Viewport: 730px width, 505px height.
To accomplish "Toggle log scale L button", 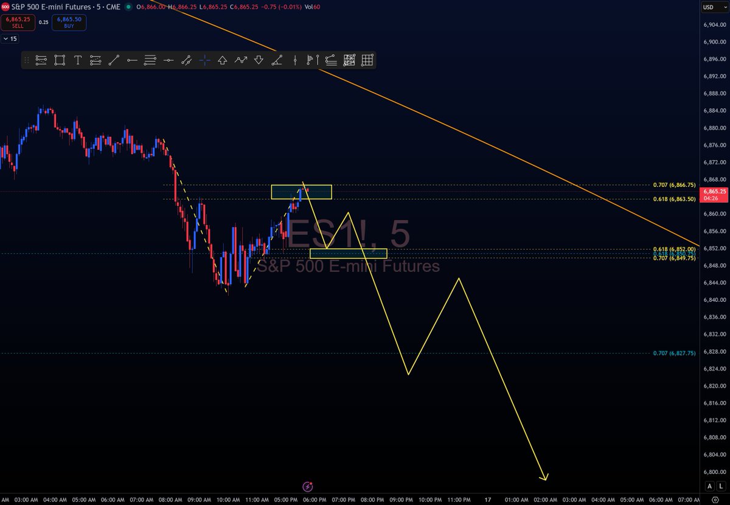I will [721, 486].
